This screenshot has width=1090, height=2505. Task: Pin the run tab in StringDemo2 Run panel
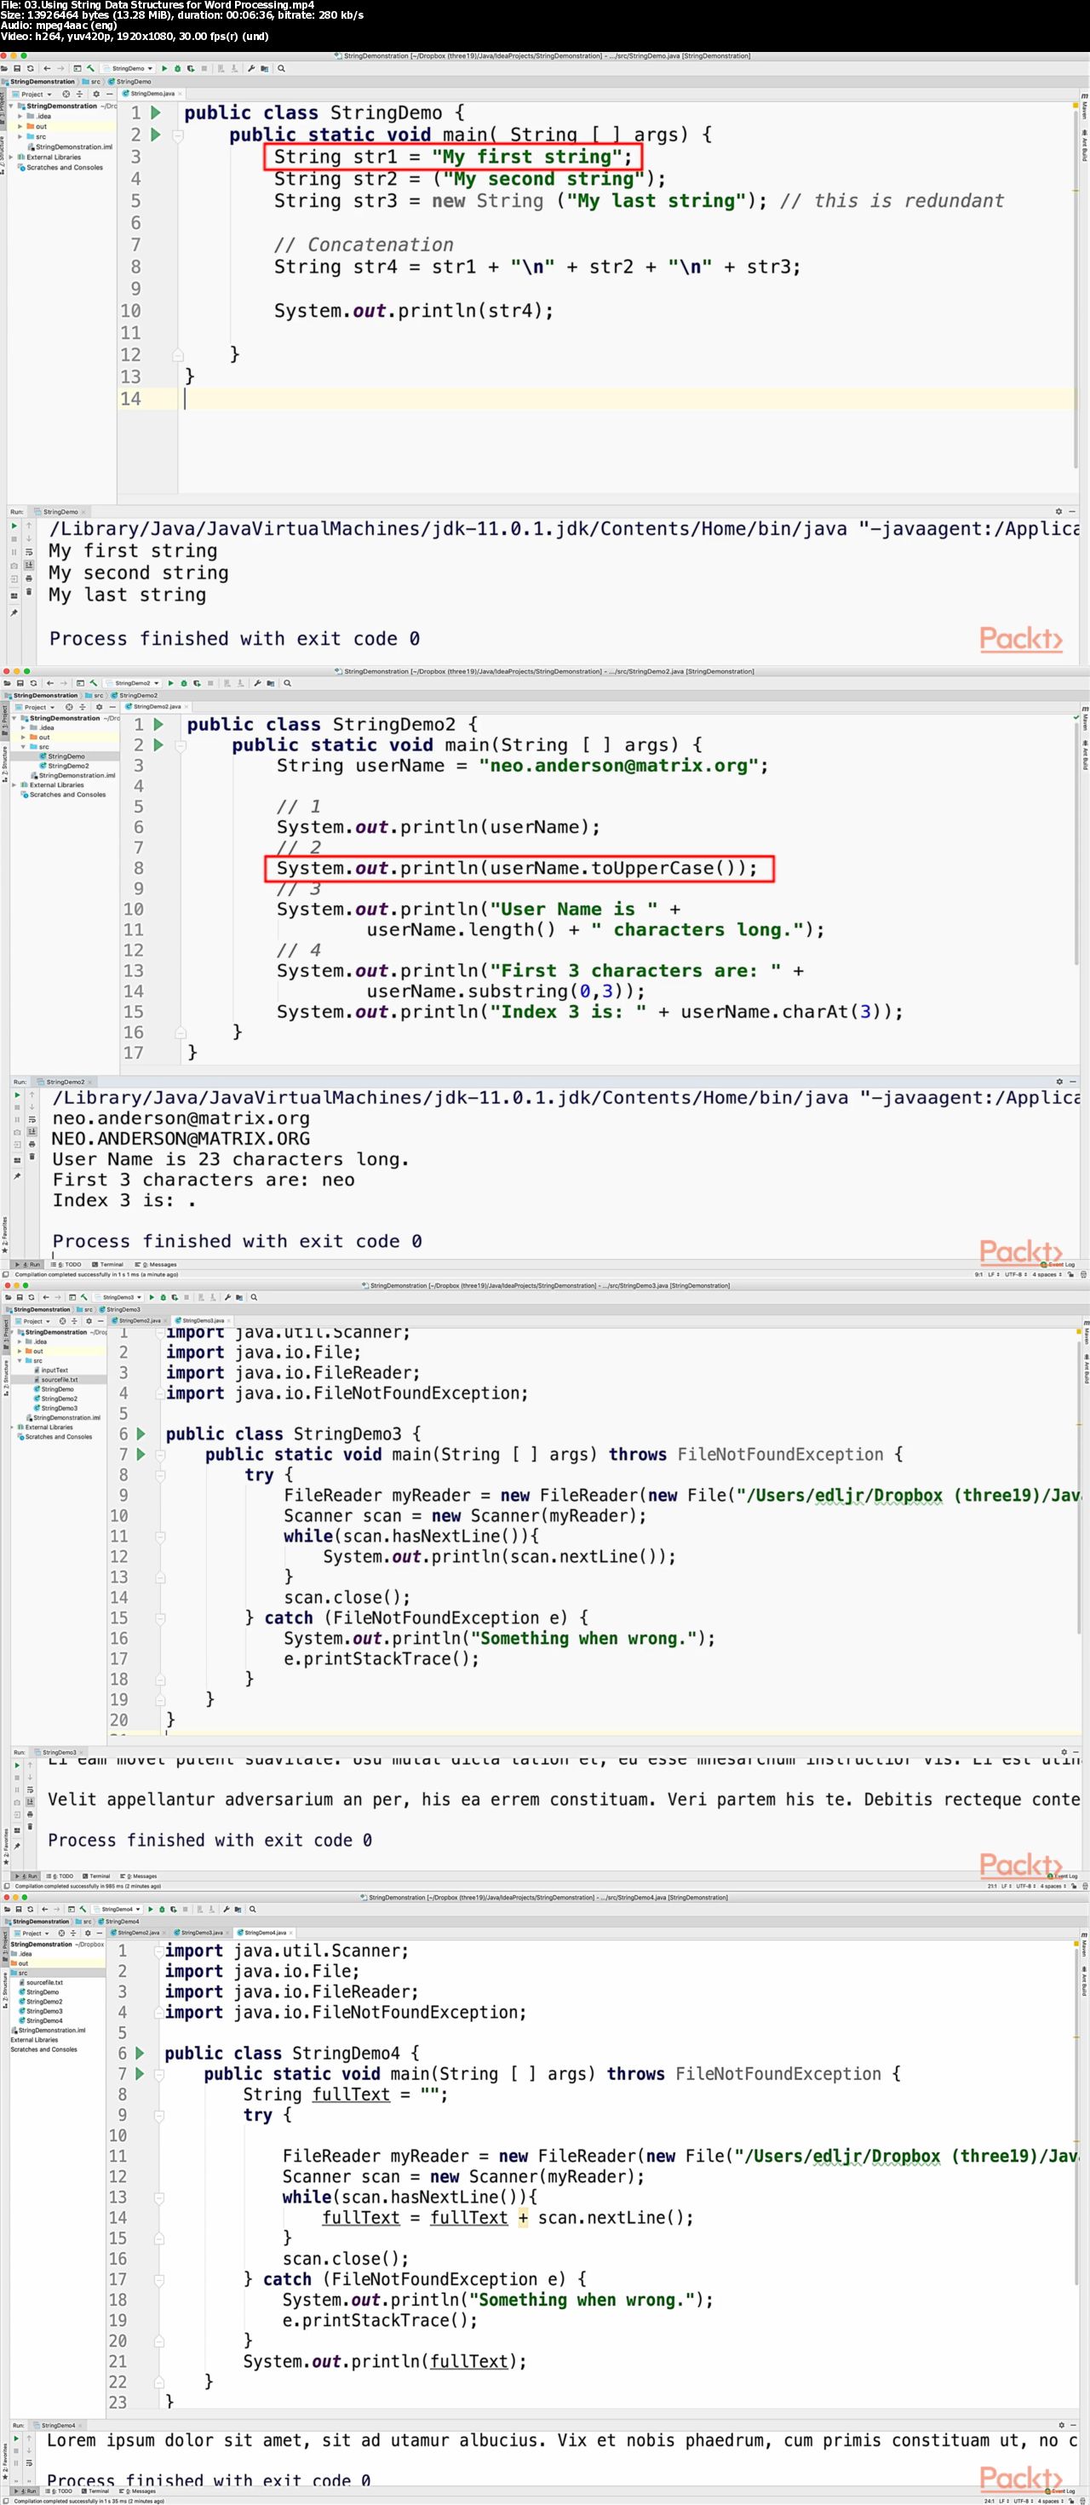[x=18, y=1176]
